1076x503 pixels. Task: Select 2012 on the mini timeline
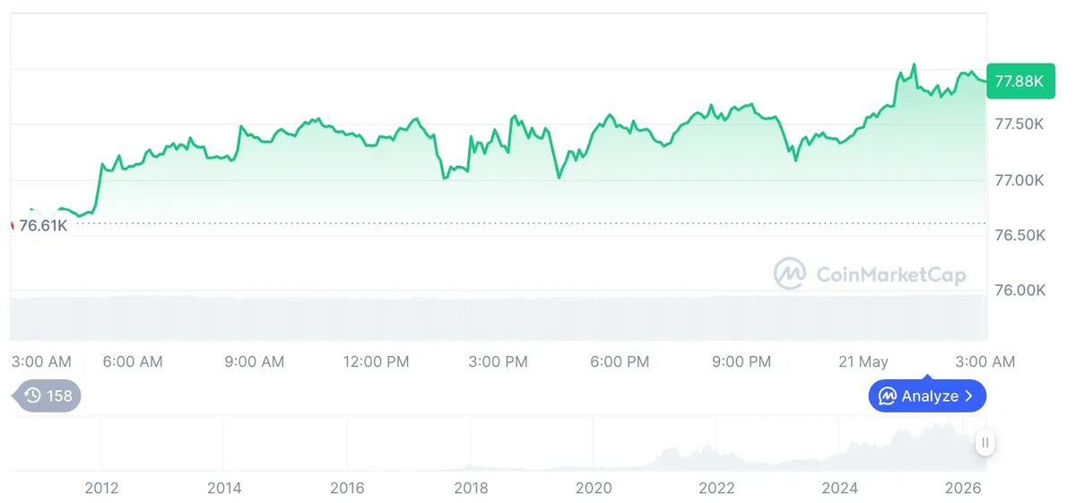coord(101,488)
